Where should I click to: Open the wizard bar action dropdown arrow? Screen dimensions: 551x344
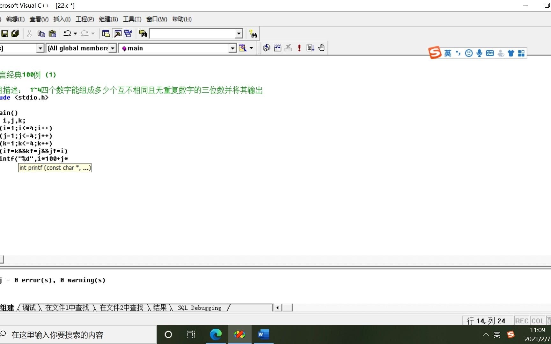pyautogui.click(x=251, y=48)
